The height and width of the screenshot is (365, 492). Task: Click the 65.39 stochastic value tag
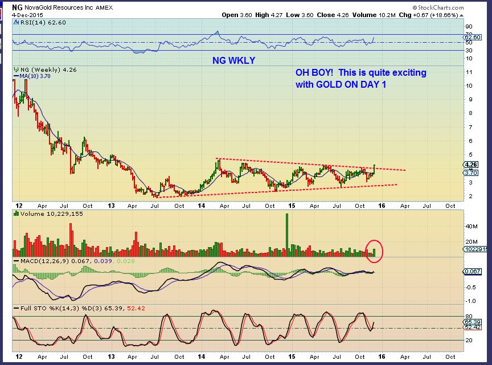point(473,322)
